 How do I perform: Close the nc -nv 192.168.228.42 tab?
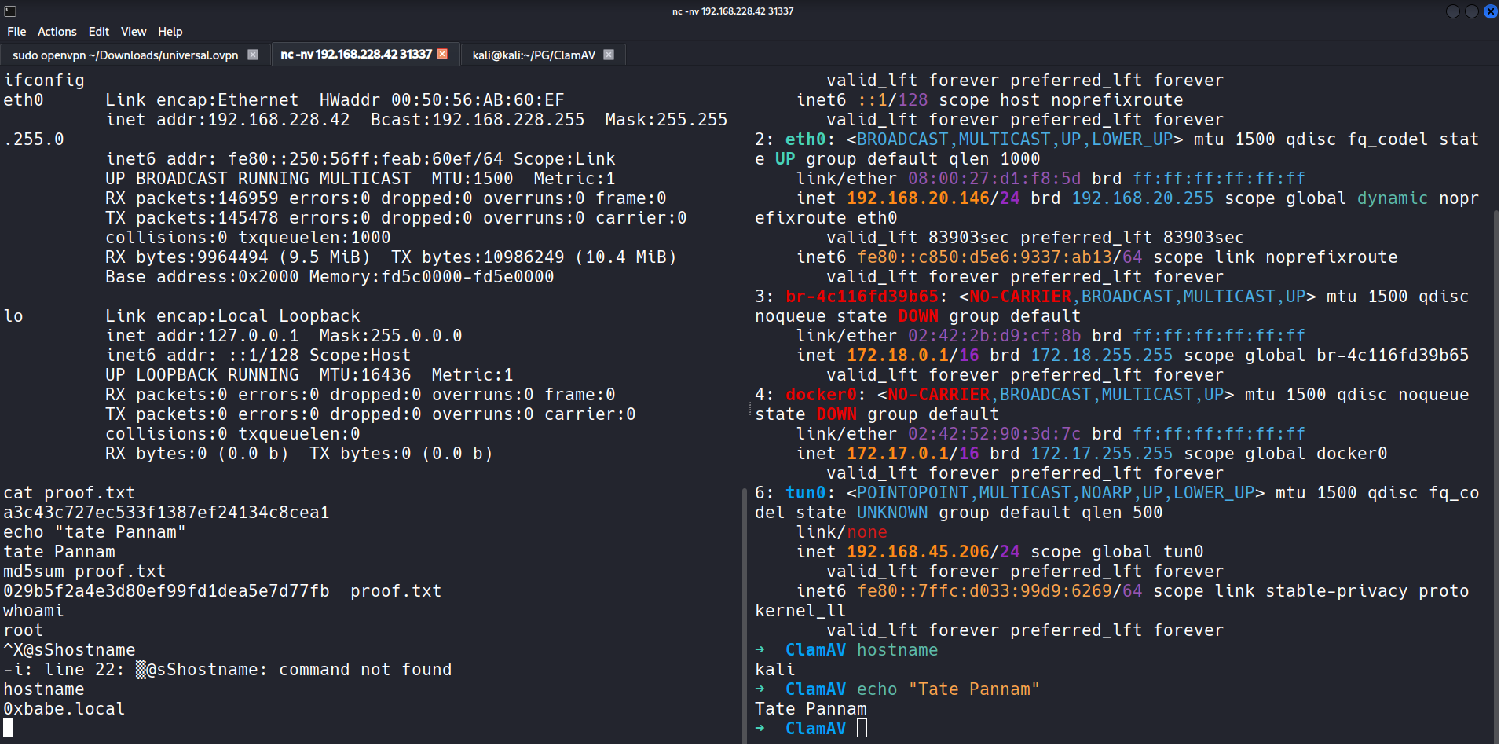tap(442, 53)
